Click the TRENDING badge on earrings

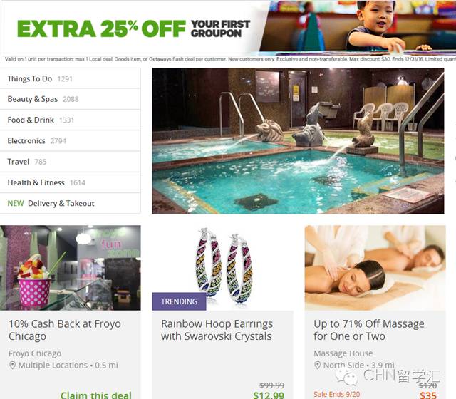click(179, 301)
